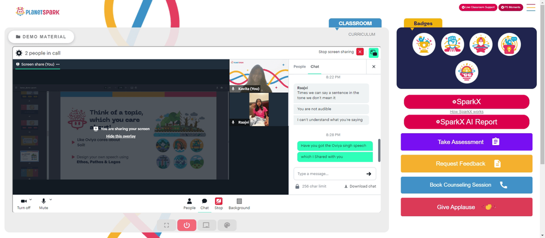The height and width of the screenshot is (238, 545).
Task: Open the hamburger menu icon
Action: [x=531, y=7]
